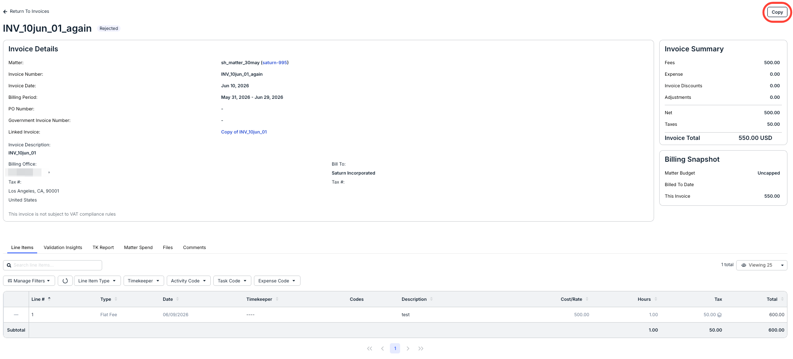Click the Codes column header

(x=357, y=300)
